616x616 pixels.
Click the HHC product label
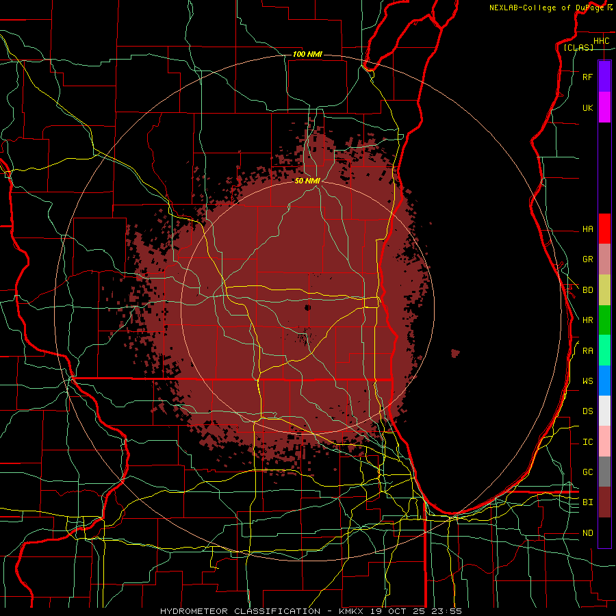601,41
